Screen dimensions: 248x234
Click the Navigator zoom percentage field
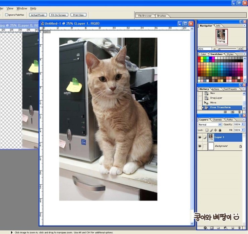[x=204, y=49]
